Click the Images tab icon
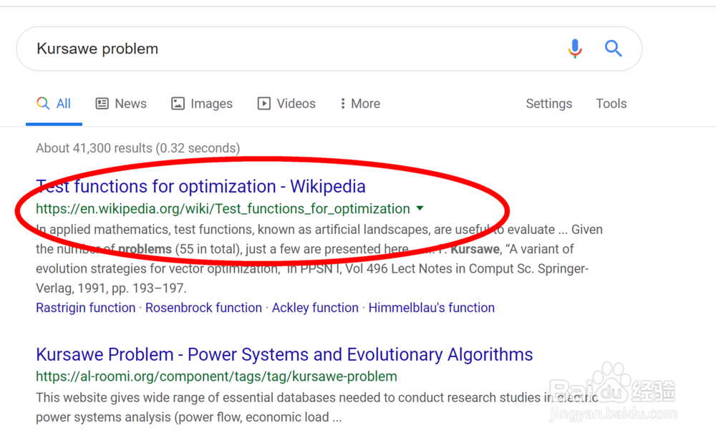716x438 pixels. click(178, 104)
